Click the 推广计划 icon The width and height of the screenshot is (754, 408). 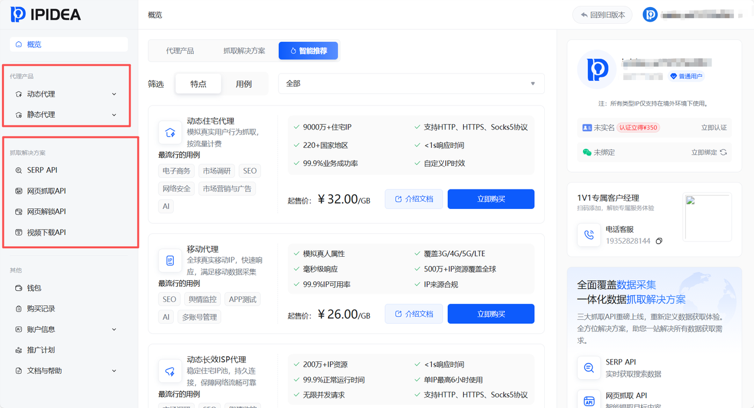19,350
